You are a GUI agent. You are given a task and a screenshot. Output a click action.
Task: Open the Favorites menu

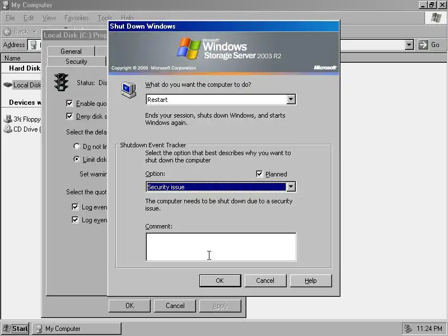coord(76,18)
